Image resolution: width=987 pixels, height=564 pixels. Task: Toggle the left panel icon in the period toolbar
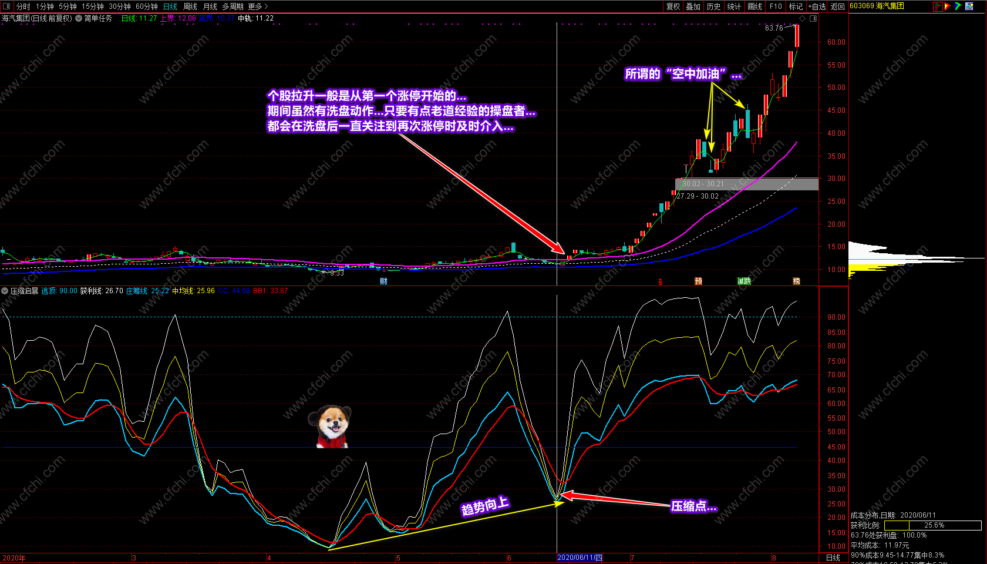click(x=7, y=6)
